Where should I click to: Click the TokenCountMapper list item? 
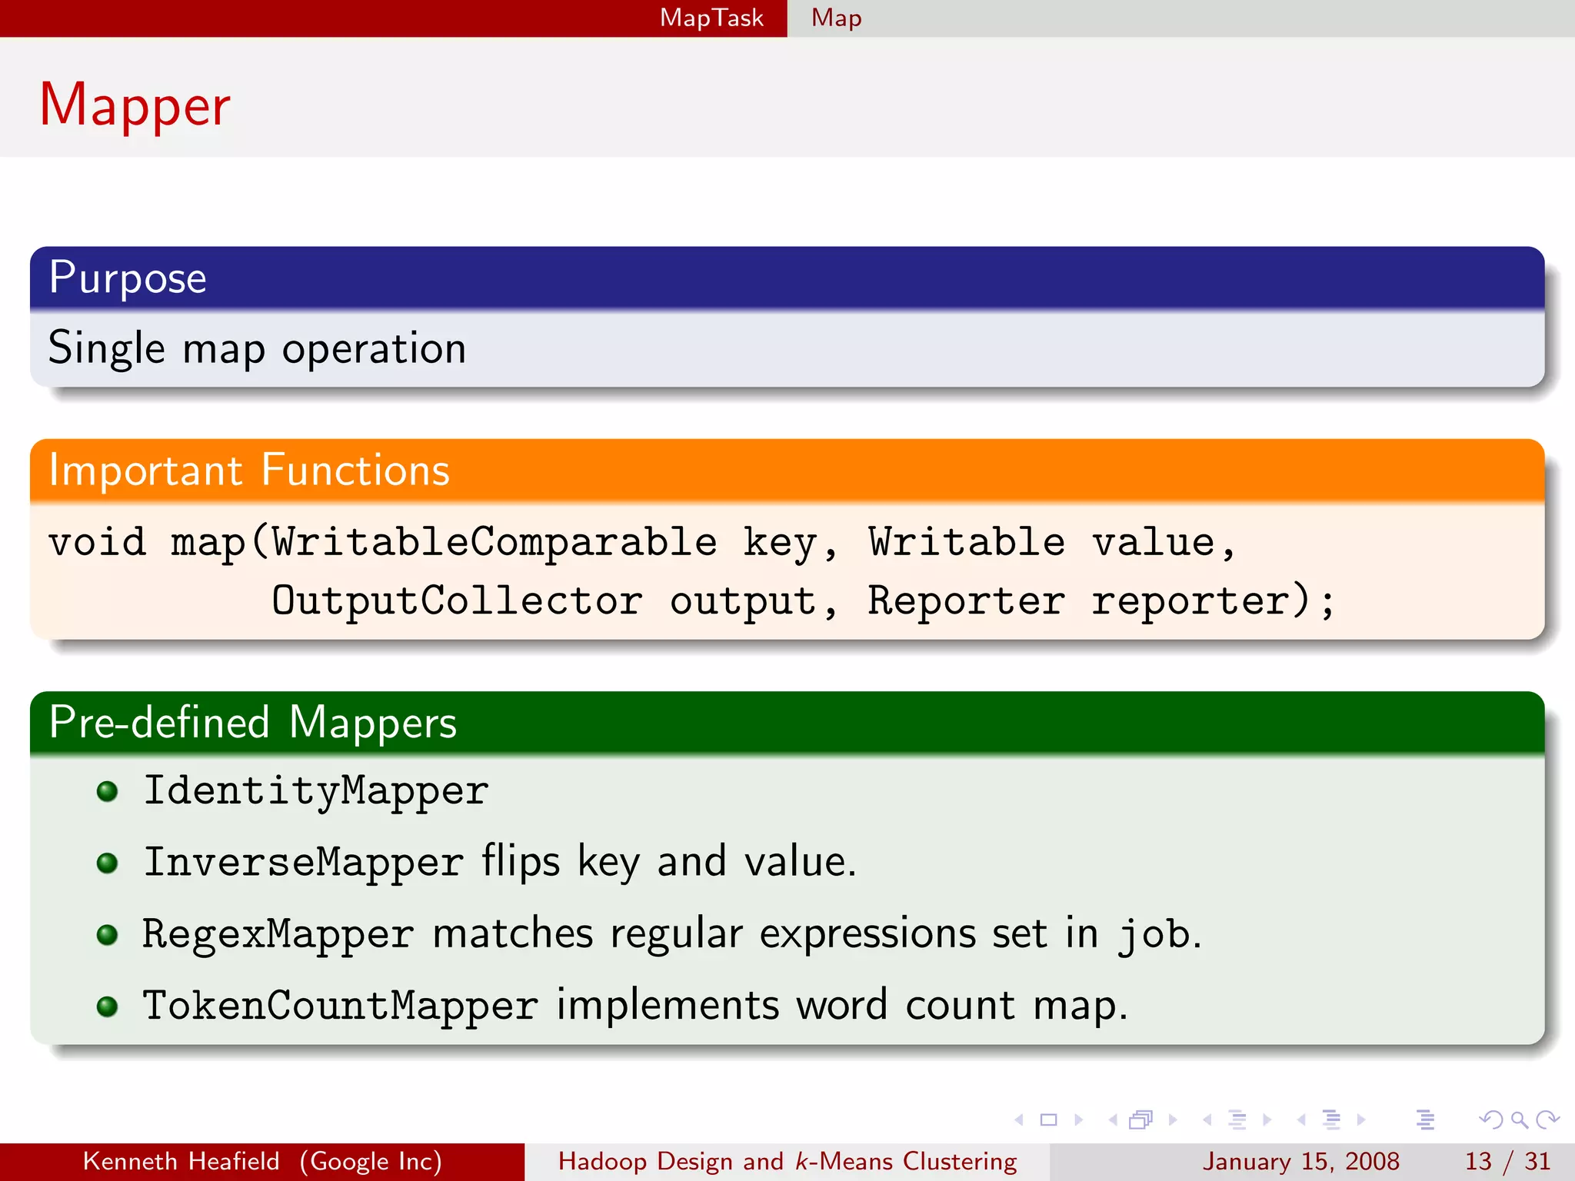click(635, 1006)
